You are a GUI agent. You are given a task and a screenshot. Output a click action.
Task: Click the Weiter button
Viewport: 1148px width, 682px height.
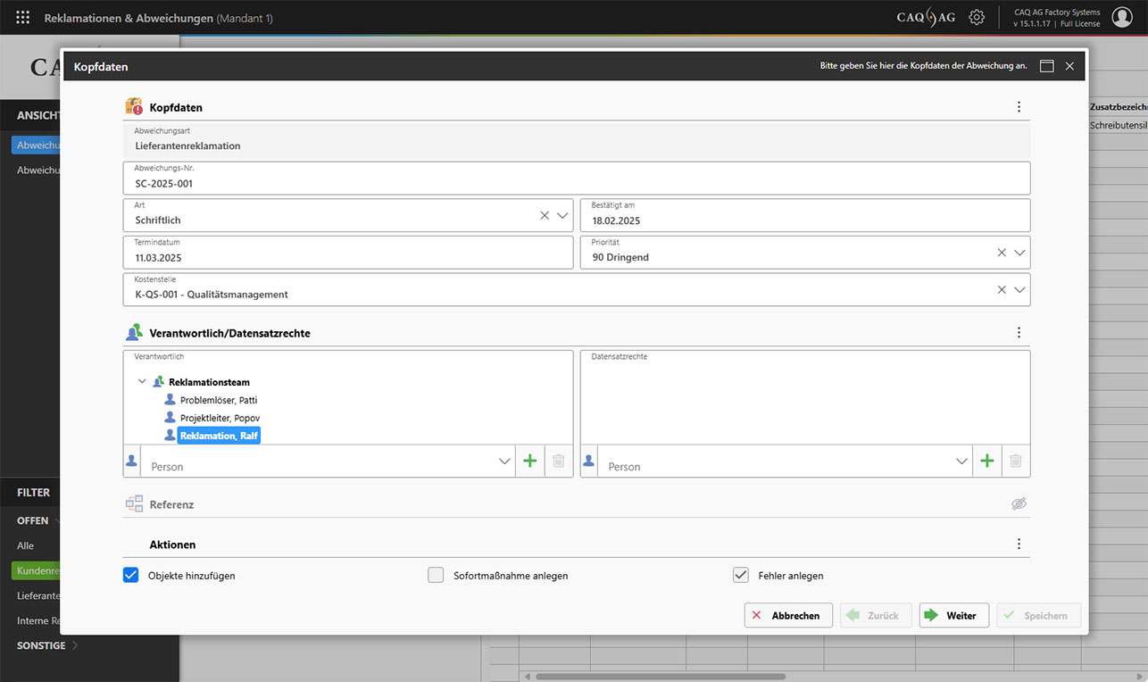[x=953, y=615]
